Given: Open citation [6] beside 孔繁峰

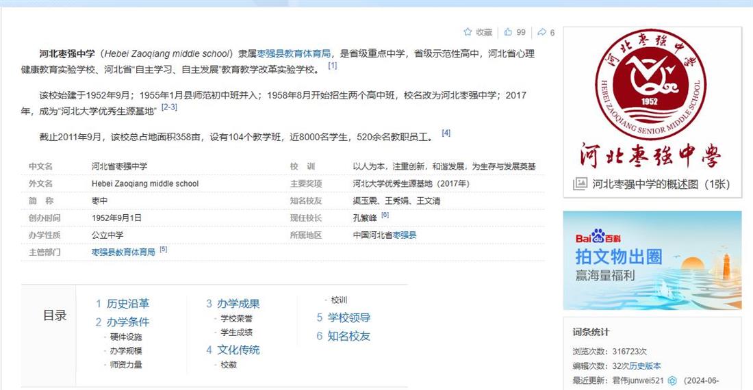Looking at the screenshot, I should tap(385, 216).
